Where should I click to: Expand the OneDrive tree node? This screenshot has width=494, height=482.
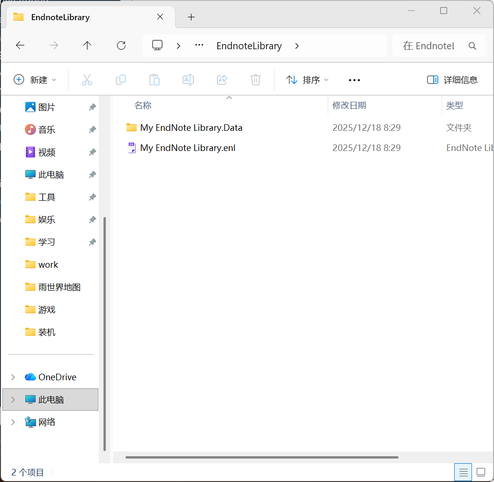point(13,377)
